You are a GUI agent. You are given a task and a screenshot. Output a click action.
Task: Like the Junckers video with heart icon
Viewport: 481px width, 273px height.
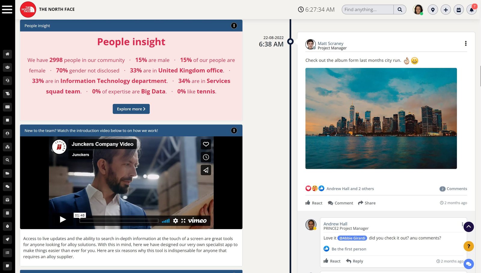(x=206, y=144)
